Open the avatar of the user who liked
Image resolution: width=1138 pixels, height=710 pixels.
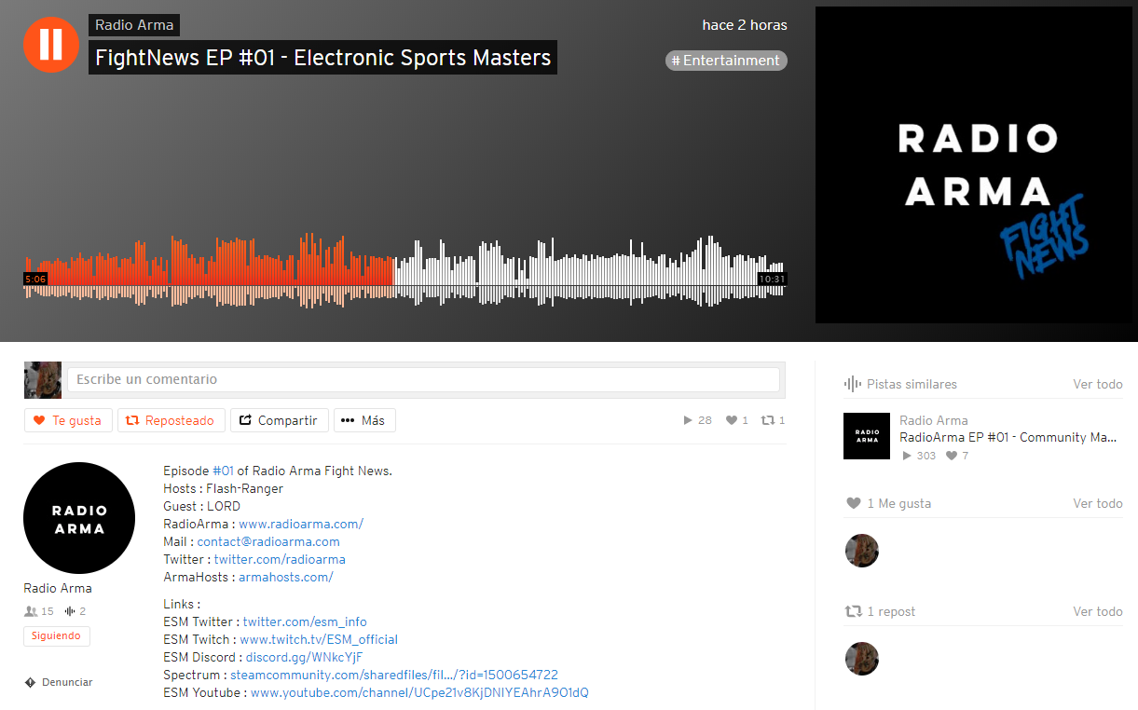pyautogui.click(x=862, y=551)
